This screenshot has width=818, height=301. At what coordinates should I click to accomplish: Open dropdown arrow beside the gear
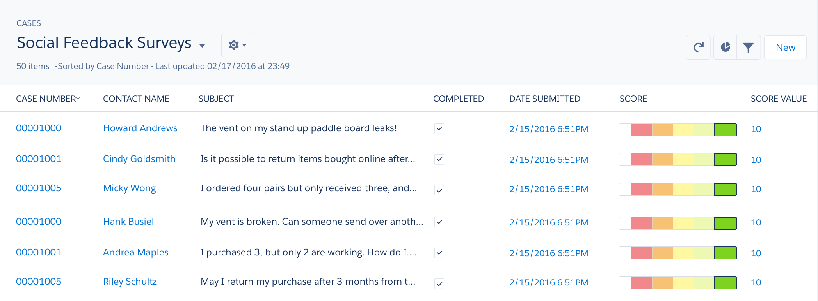(x=245, y=45)
